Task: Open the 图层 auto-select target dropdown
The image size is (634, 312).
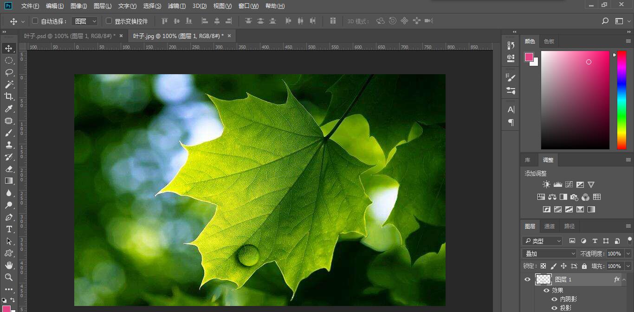Action: [x=85, y=21]
